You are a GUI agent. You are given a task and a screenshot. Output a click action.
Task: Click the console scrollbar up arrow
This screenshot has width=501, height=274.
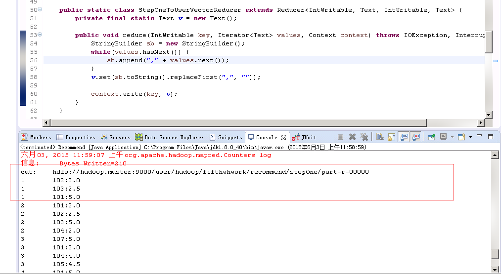click(495, 156)
